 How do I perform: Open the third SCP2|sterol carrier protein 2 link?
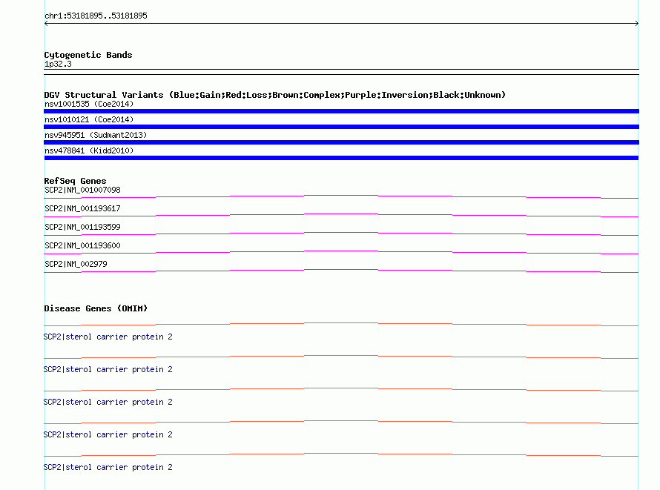[x=108, y=402]
